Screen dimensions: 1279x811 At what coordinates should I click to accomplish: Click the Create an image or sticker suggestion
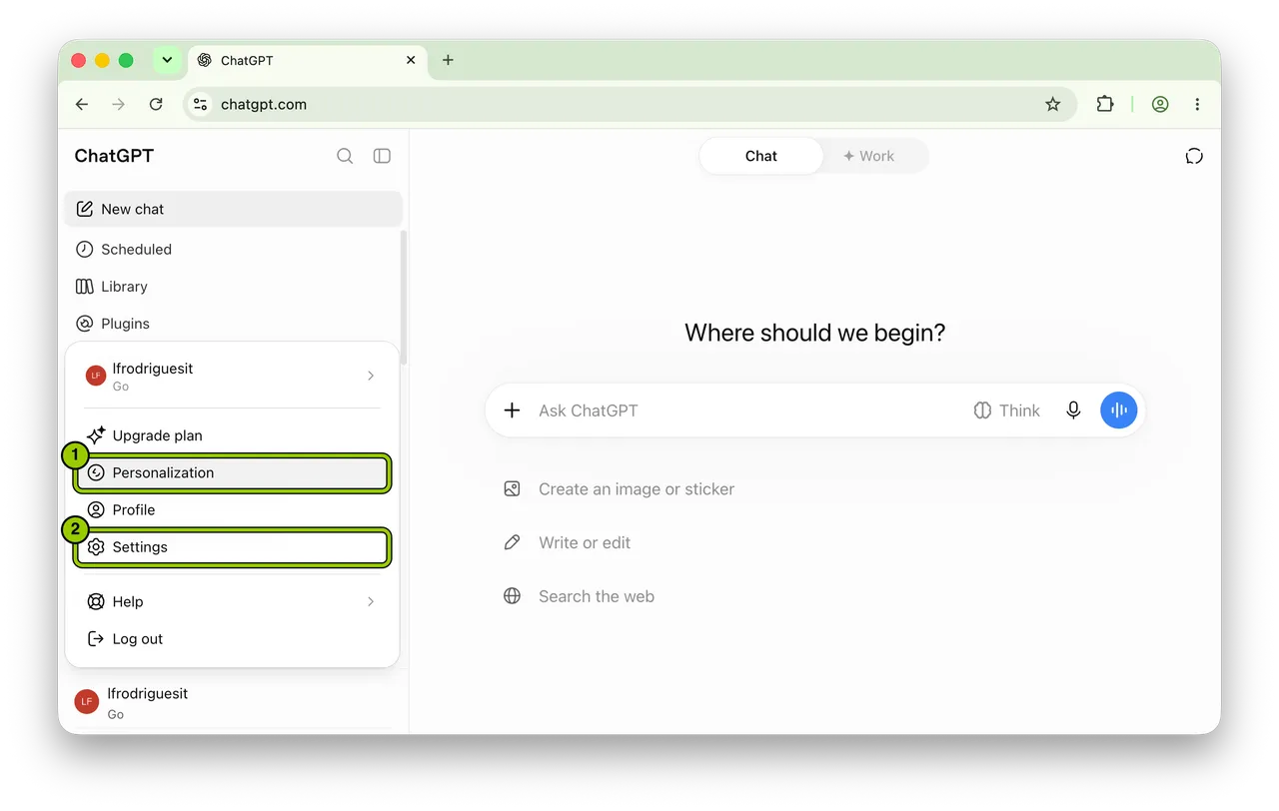(x=620, y=489)
